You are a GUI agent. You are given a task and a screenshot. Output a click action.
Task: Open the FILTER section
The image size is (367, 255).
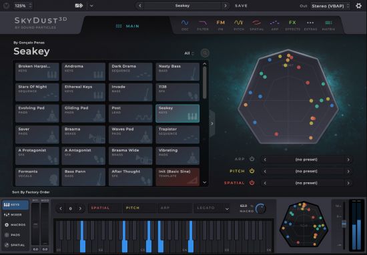tap(203, 25)
